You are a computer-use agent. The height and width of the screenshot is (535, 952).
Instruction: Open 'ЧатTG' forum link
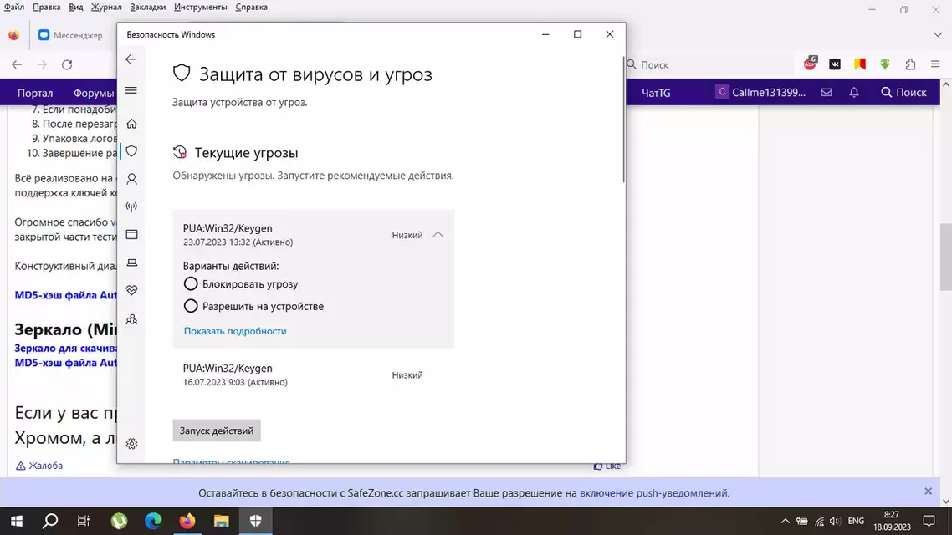tap(656, 93)
